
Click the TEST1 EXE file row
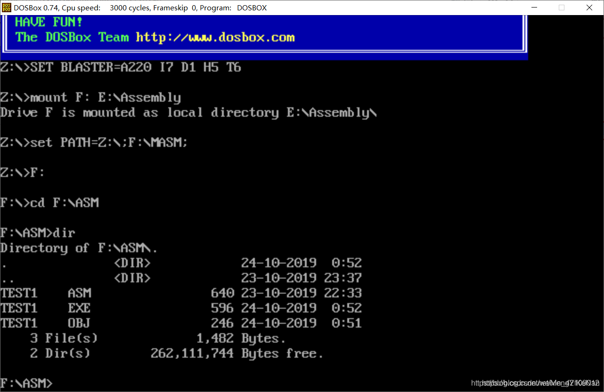coord(181,308)
